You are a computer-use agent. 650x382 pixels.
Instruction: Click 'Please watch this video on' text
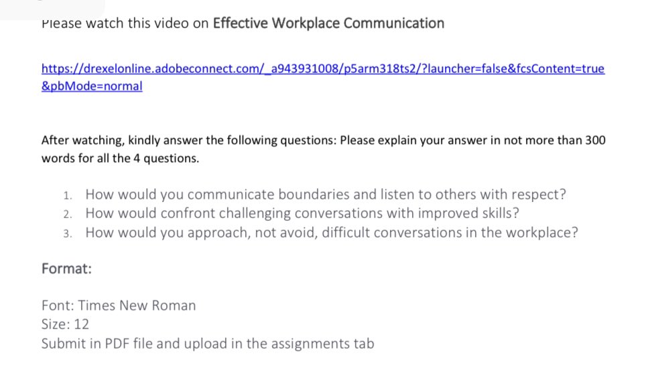(125, 23)
